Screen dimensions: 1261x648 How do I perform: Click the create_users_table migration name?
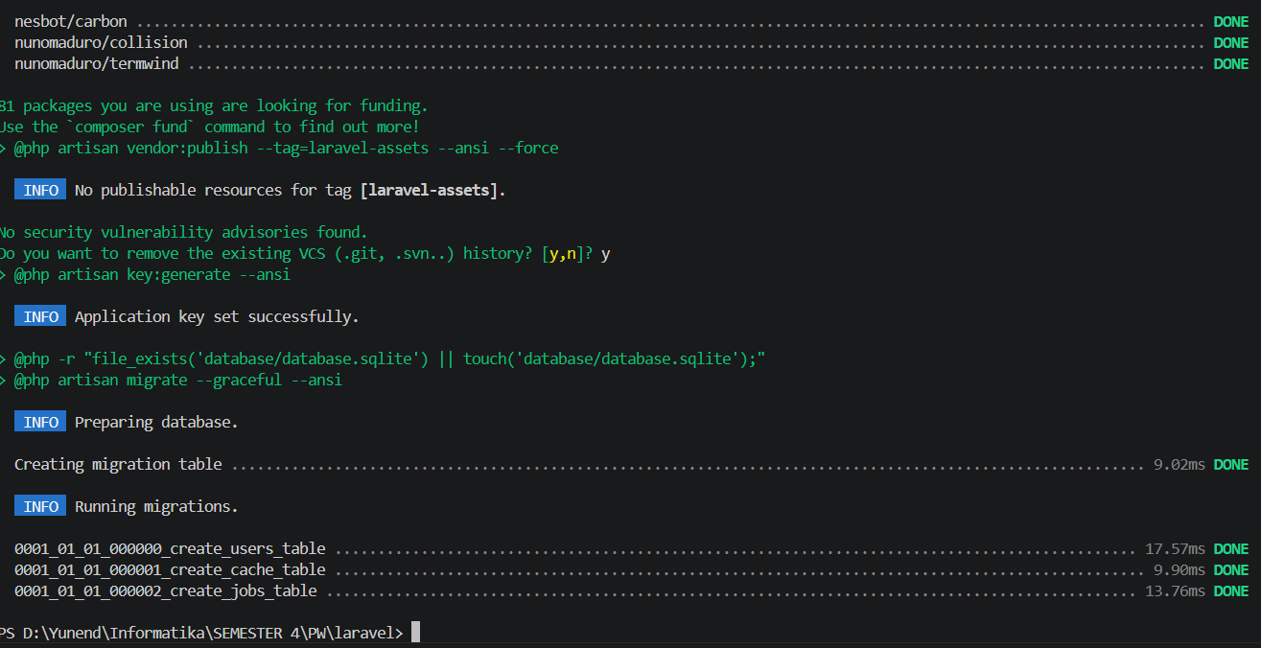point(170,549)
